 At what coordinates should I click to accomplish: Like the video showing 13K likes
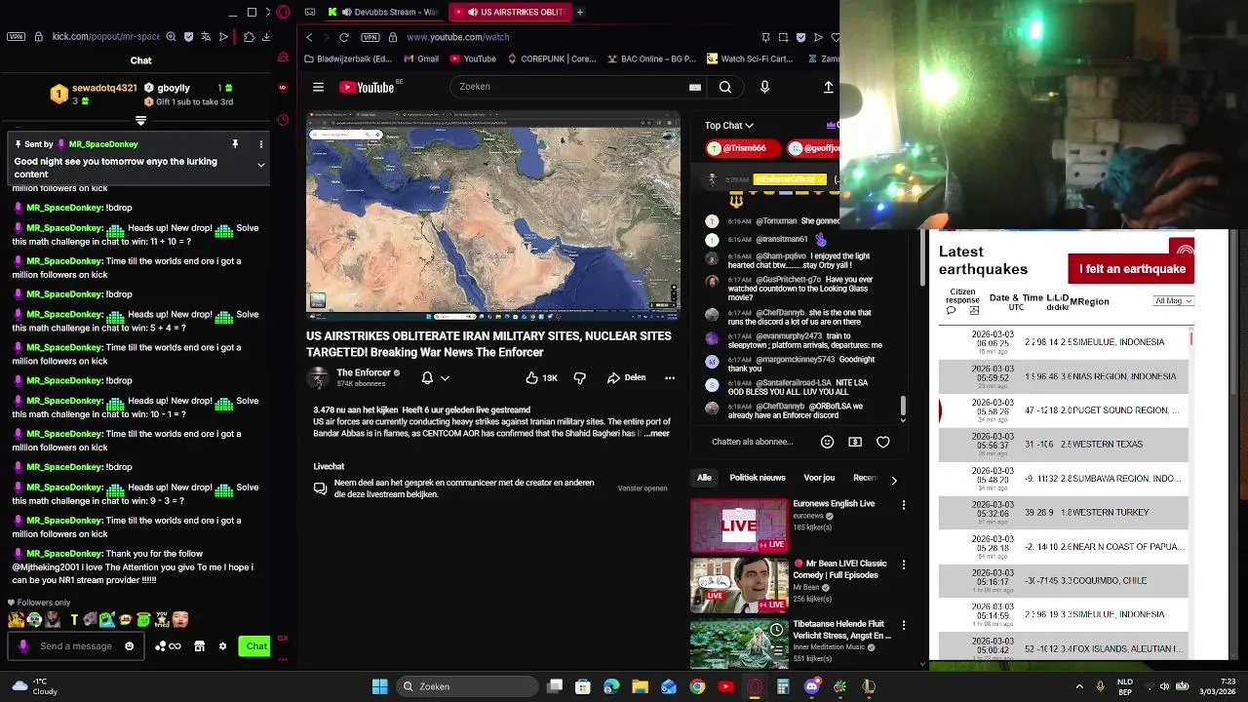click(542, 377)
